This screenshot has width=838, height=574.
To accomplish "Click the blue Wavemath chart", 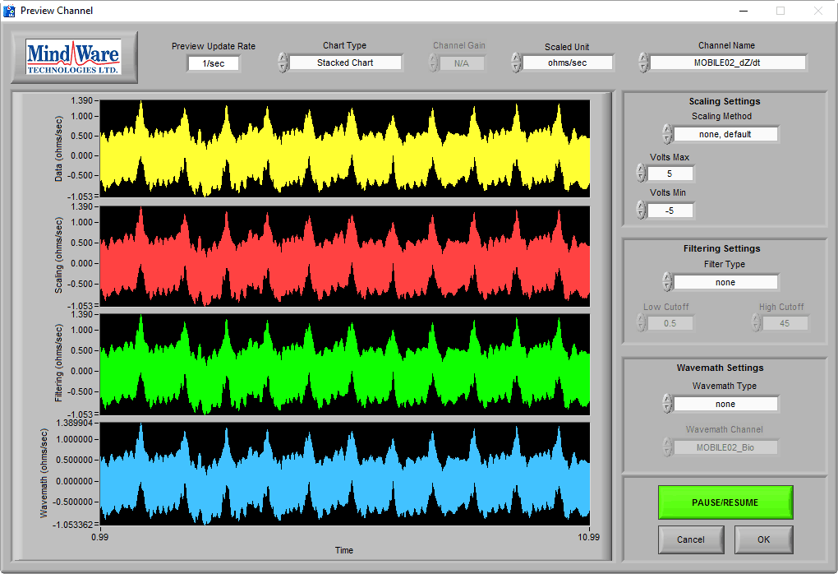I will point(345,474).
